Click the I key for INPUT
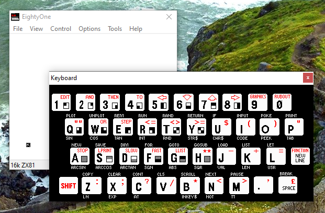The image size is (325, 213). 246,127
